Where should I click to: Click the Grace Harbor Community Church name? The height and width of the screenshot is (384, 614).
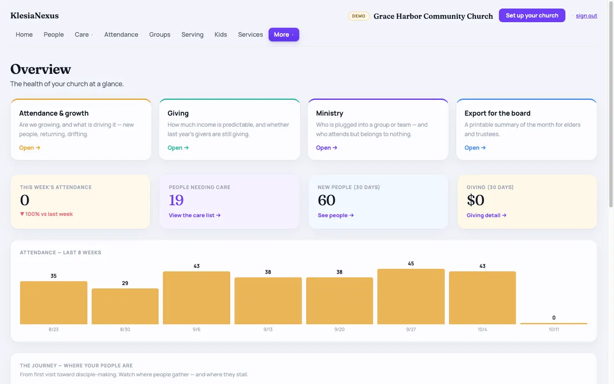point(433,16)
